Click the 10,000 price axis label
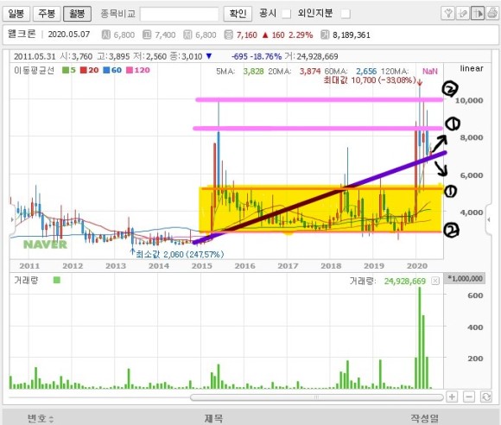 point(469,100)
